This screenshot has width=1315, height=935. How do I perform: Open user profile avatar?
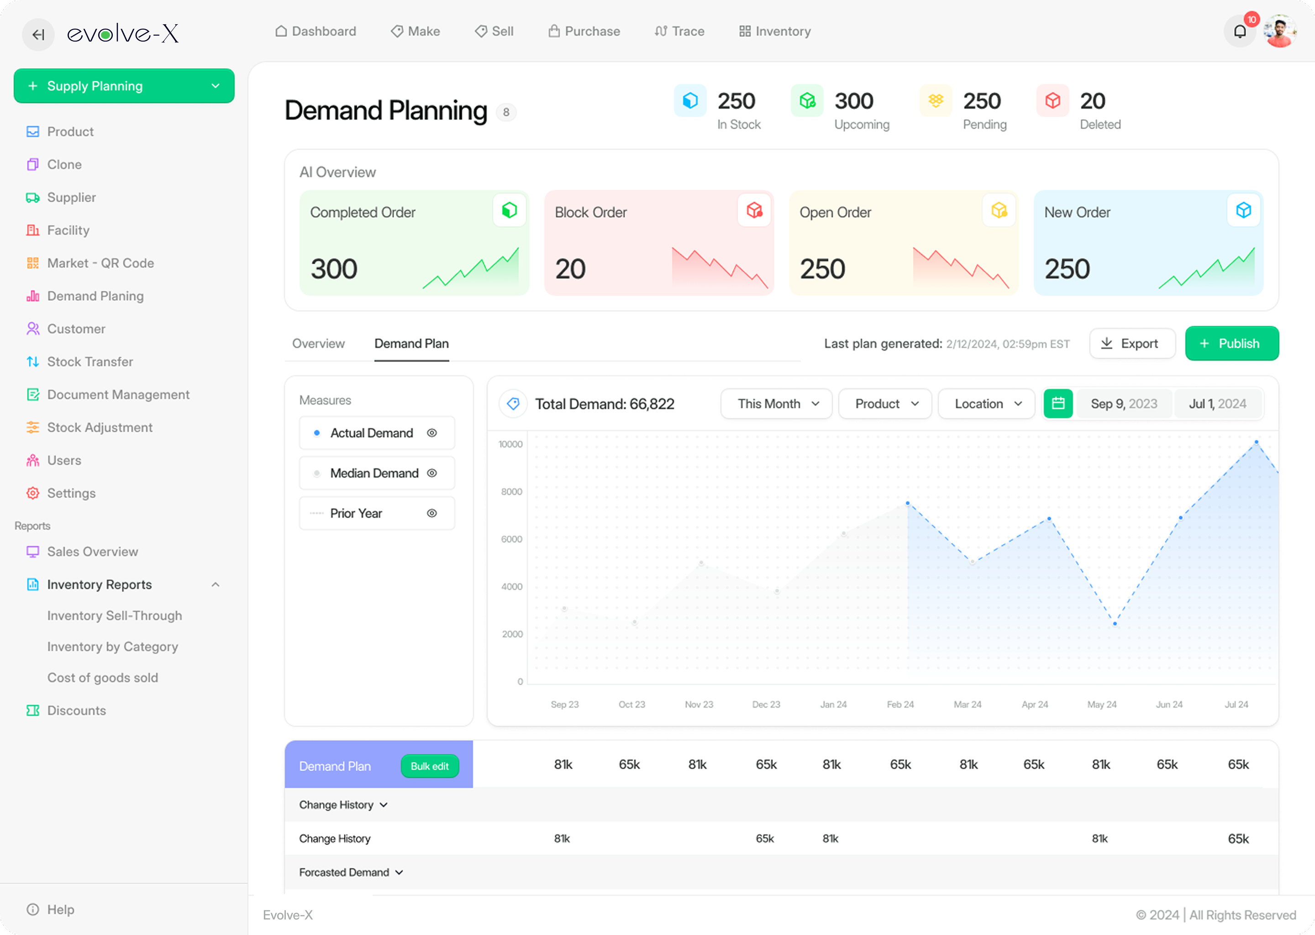(x=1279, y=32)
